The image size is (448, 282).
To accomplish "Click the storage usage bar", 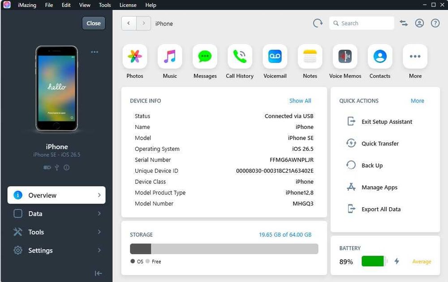I will 224,249.
